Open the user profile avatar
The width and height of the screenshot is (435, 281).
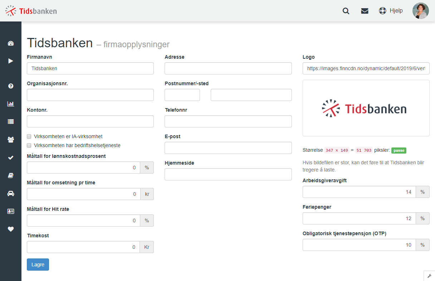(421, 11)
